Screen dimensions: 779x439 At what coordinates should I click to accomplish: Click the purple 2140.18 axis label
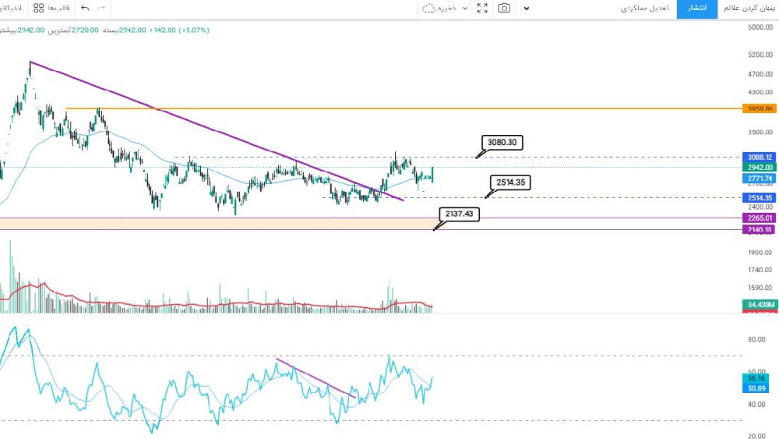[759, 229]
